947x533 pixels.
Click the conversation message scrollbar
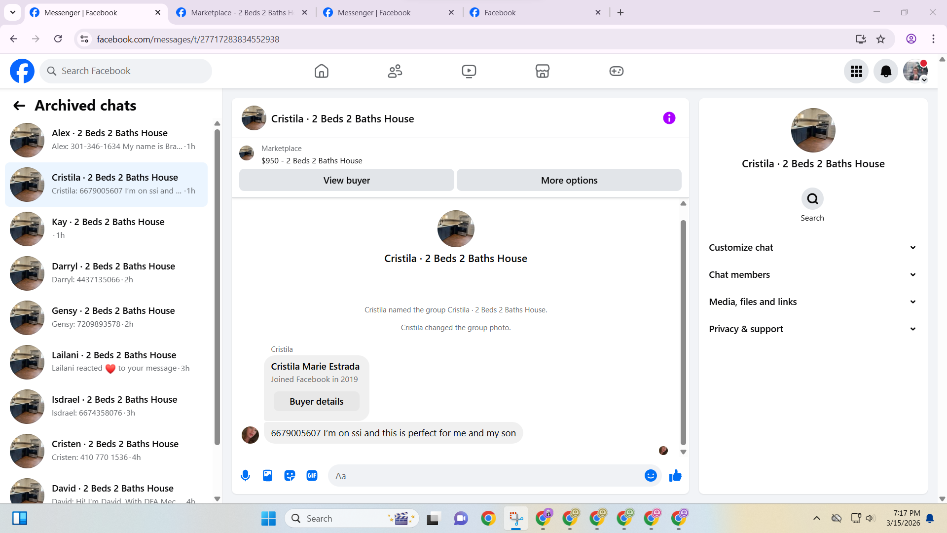tap(683, 333)
